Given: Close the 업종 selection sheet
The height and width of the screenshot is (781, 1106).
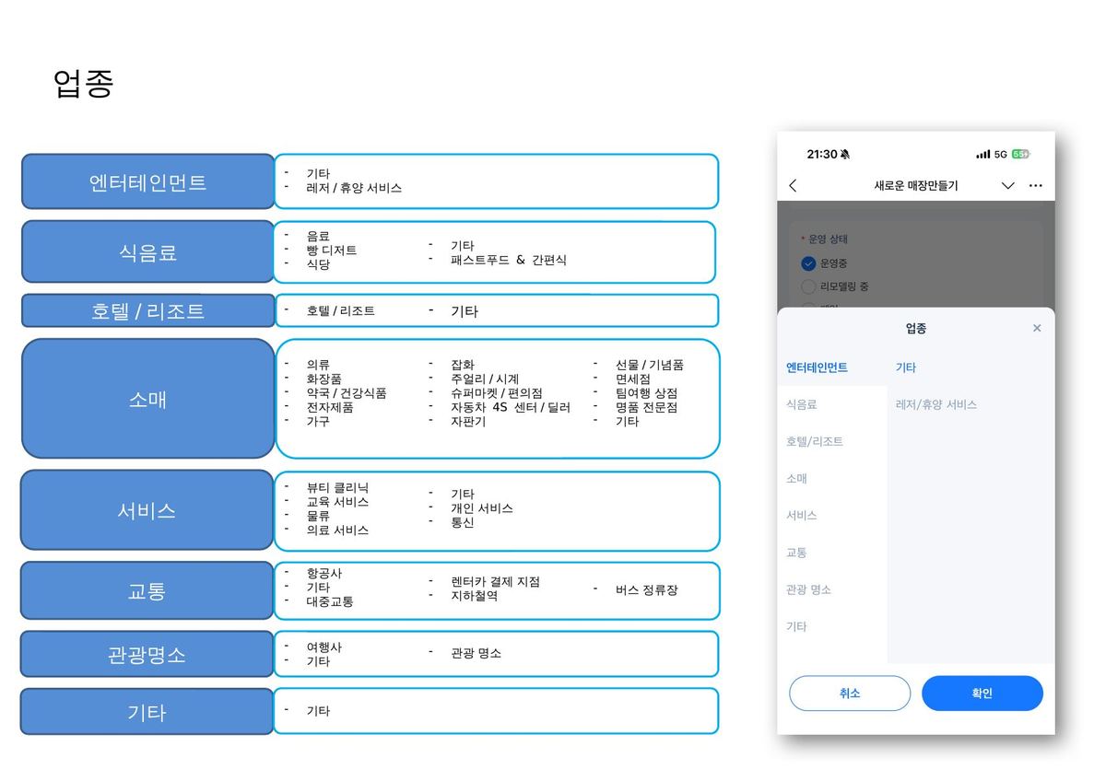Looking at the screenshot, I should [x=1036, y=328].
